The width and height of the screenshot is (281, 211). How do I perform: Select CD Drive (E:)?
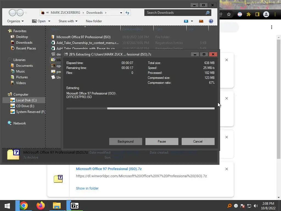25,106
